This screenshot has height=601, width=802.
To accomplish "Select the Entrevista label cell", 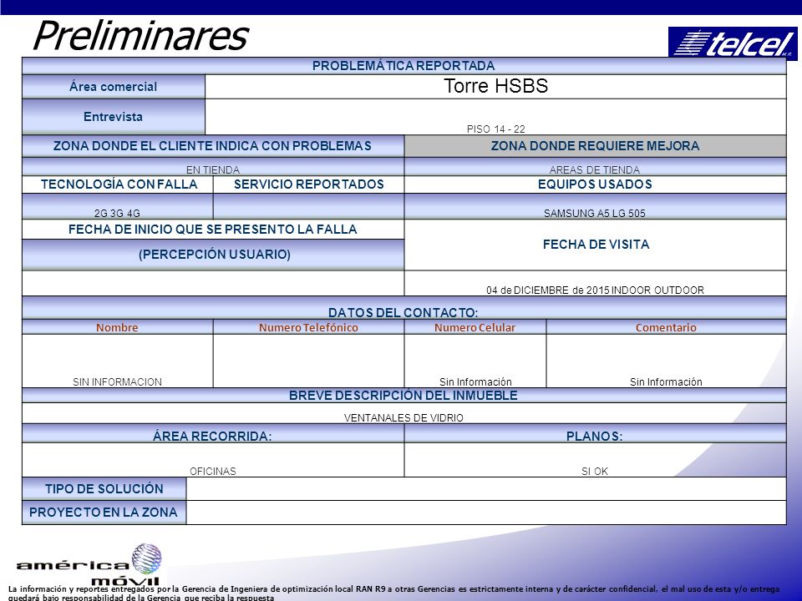I will click(113, 117).
